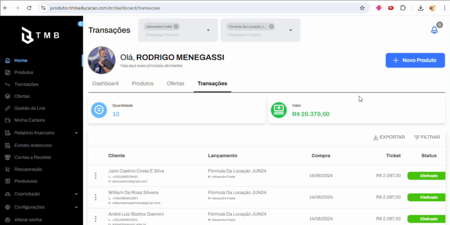Click email jairocastino@gmail.com
The width and height of the screenshot is (450, 225).
pos(130,182)
